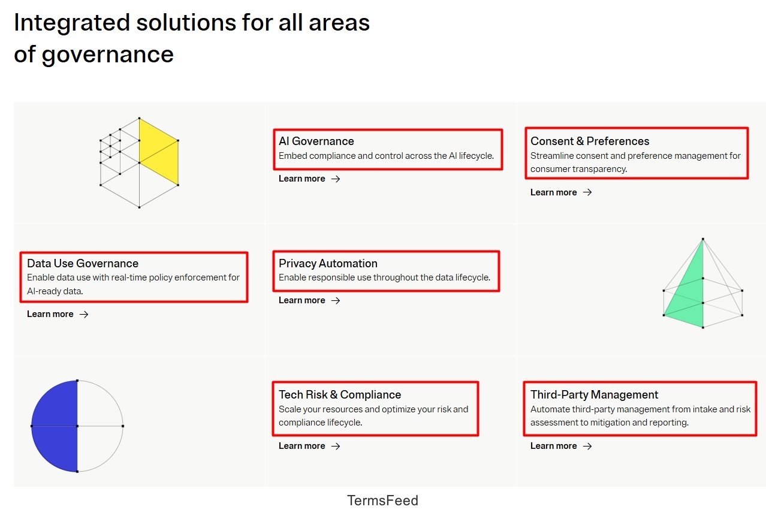Click 'Embed compliance and control across the AI lifecycle'
Image resolution: width=766 pixels, height=513 pixels.
[x=386, y=156]
